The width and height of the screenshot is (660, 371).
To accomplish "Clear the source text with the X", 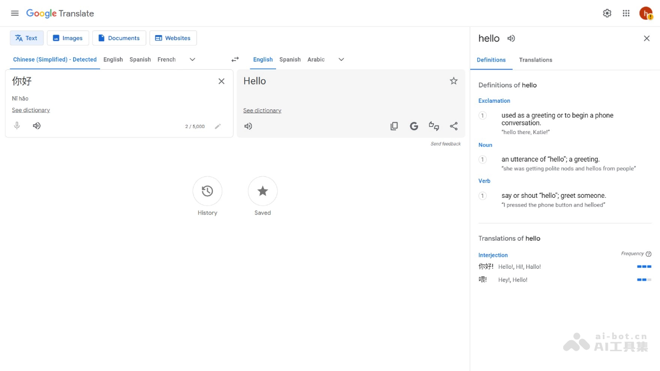I will [x=221, y=81].
